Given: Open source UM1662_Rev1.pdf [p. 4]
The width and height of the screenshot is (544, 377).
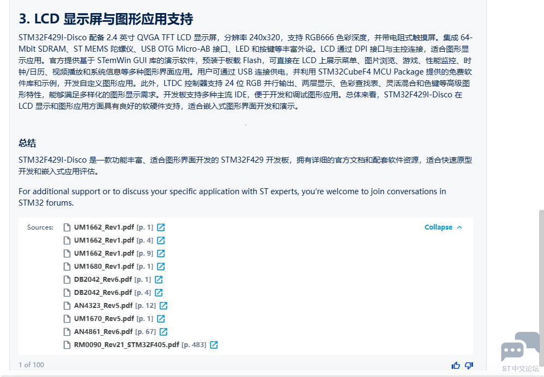Looking at the screenshot, I should tap(113, 240).
